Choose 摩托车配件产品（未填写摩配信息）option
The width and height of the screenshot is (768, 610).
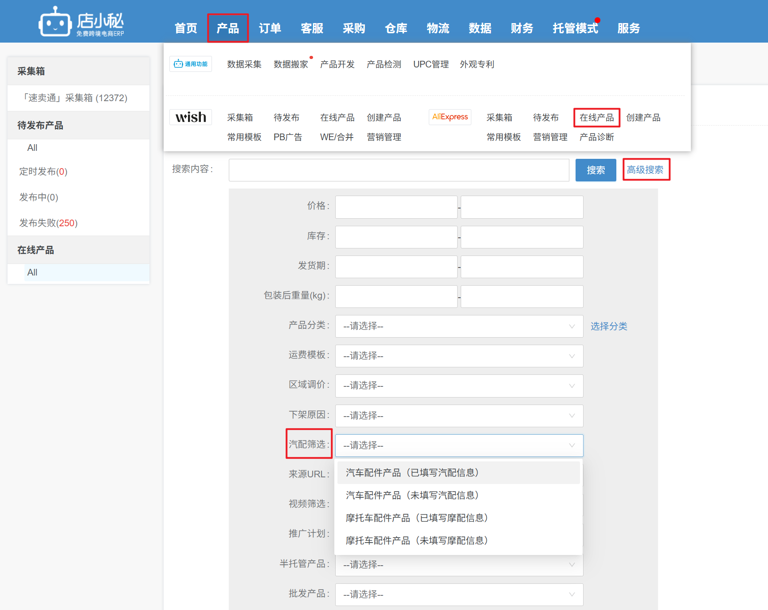coord(417,541)
